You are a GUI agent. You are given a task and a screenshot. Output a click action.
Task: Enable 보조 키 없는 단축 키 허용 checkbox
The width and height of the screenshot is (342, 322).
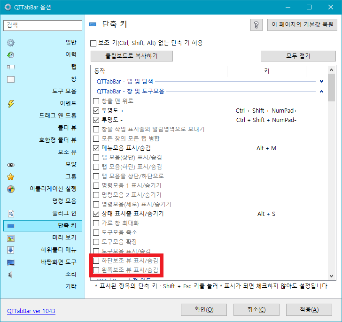93,43
